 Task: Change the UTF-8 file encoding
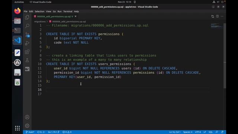(198, 132)
